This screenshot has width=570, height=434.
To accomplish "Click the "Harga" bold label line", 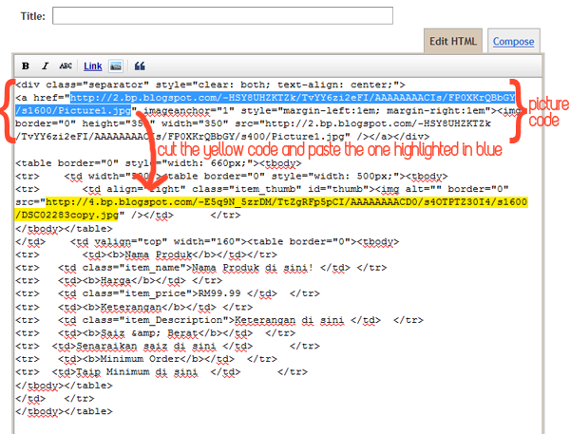I will pyautogui.click(x=119, y=280).
